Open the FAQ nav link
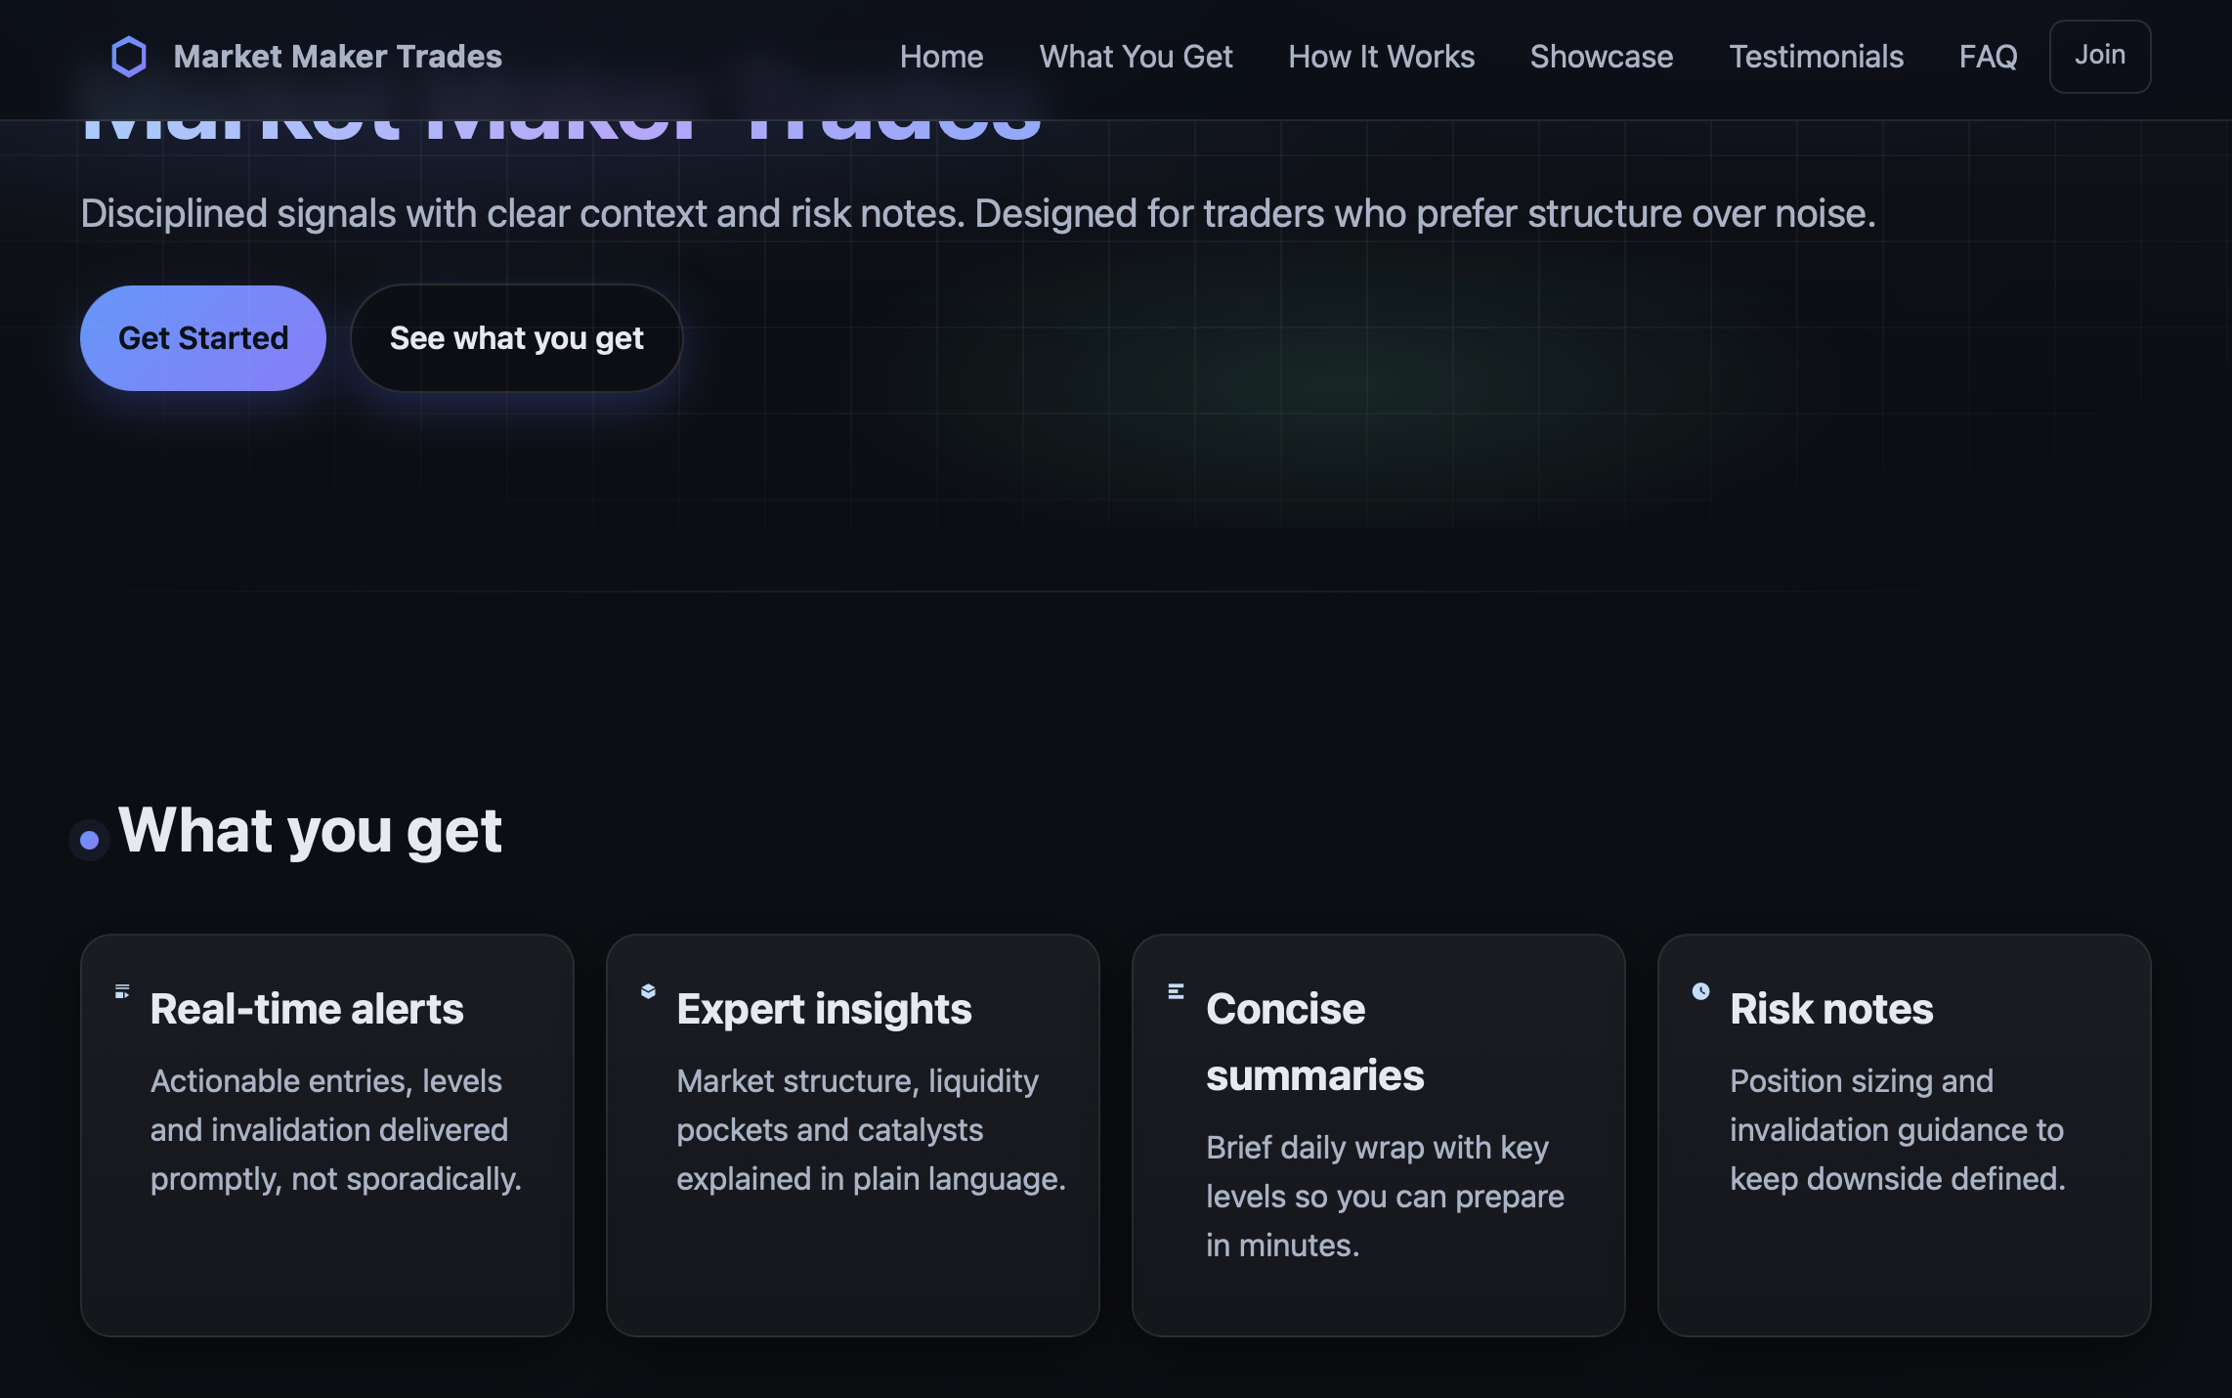 click(1988, 57)
